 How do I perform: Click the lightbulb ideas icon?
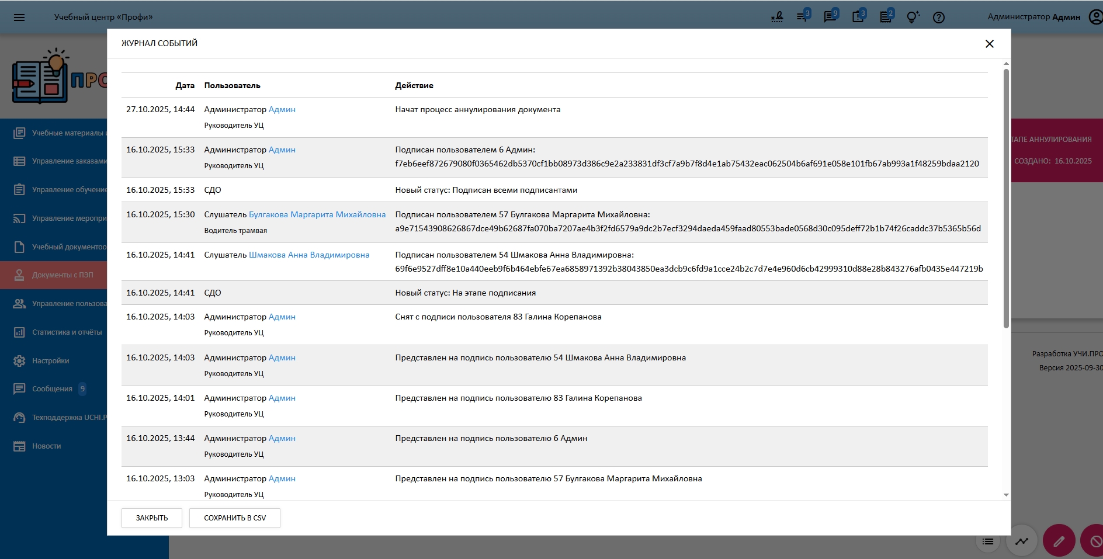912,18
